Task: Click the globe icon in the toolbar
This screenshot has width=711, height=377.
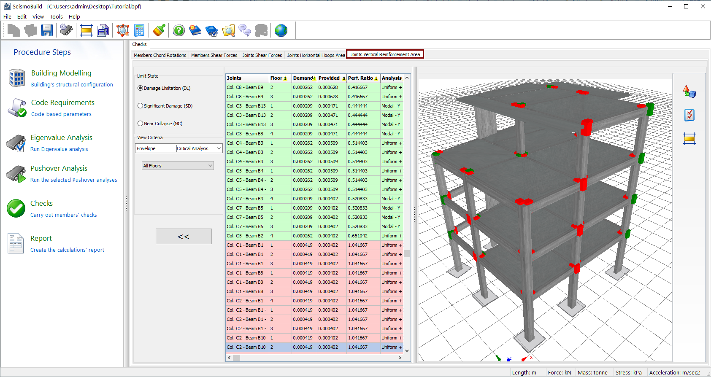Action: pyautogui.click(x=281, y=30)
